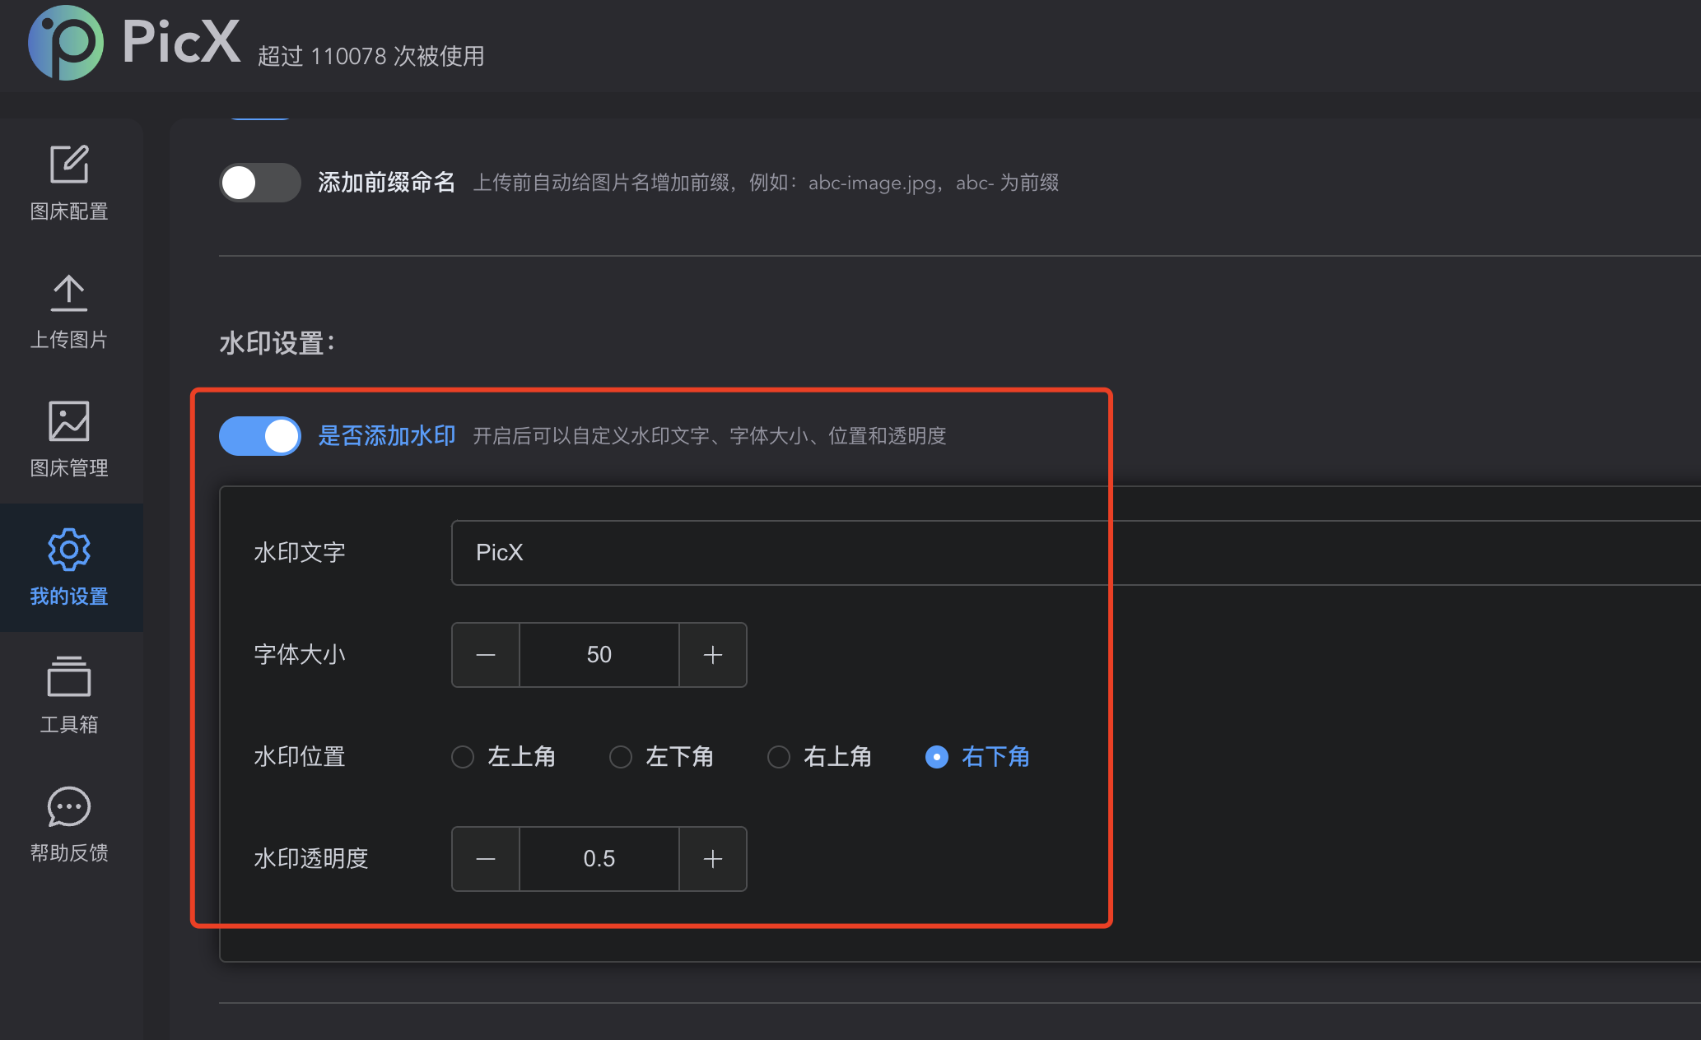
Task: Select 左上角 watermark position radio
Action: (463, 757)
